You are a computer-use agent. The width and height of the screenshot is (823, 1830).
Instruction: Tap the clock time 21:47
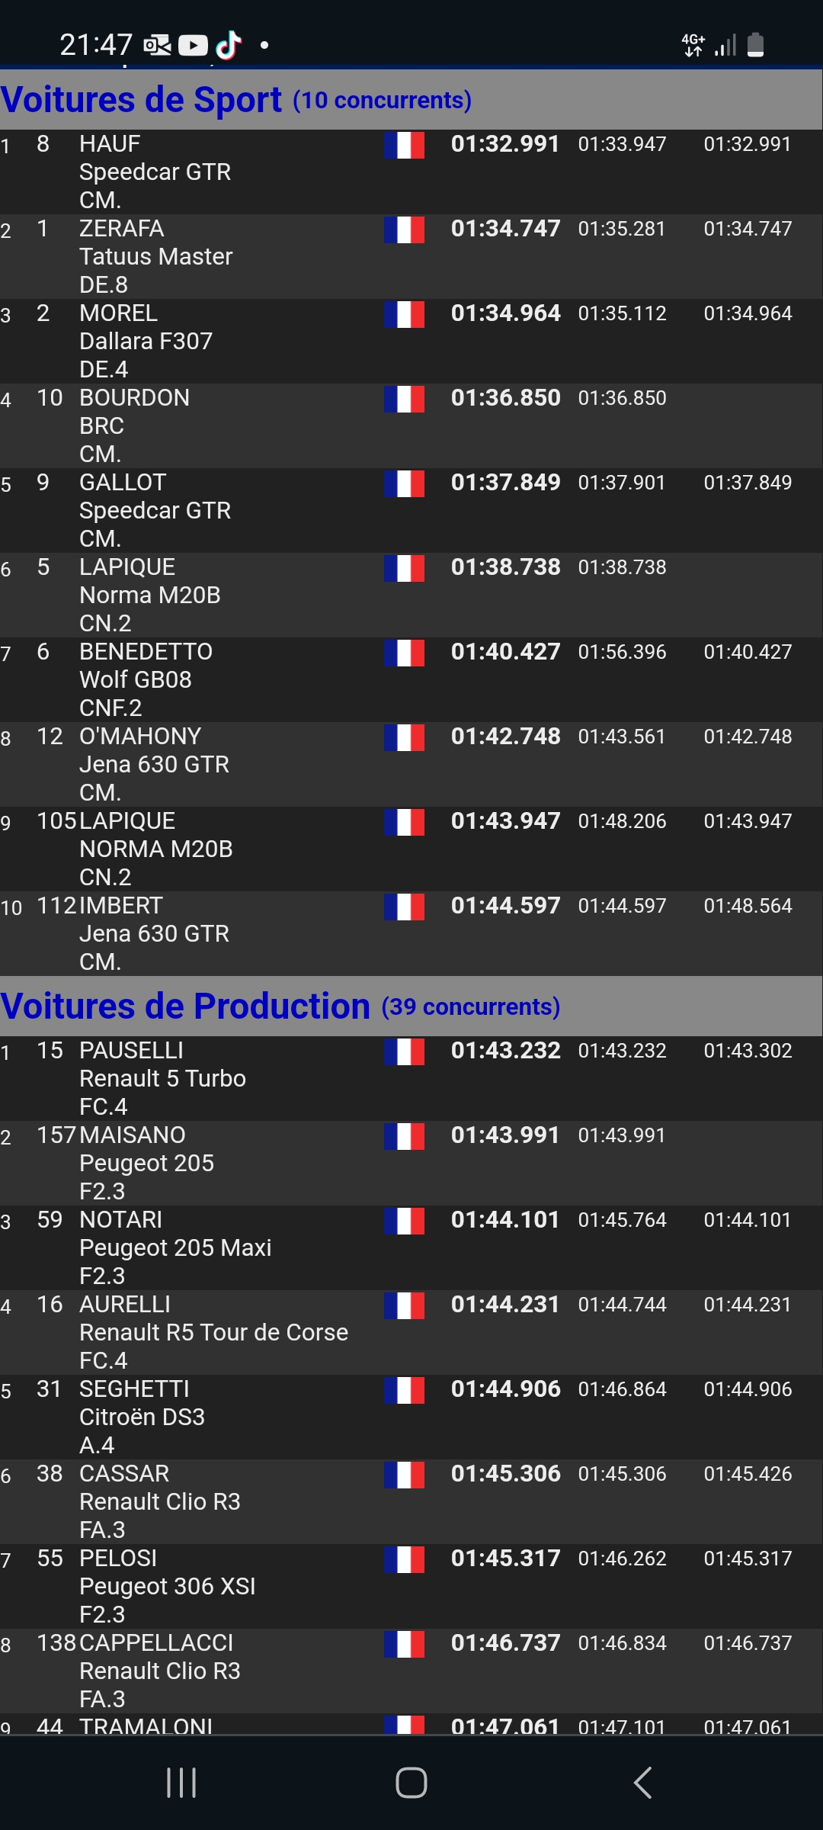pos(96,45)
